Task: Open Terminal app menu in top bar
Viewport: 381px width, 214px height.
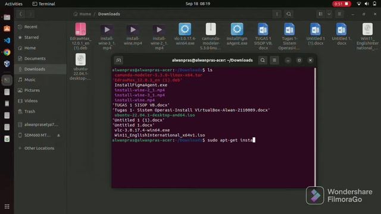Action: [x=43, y=4]
